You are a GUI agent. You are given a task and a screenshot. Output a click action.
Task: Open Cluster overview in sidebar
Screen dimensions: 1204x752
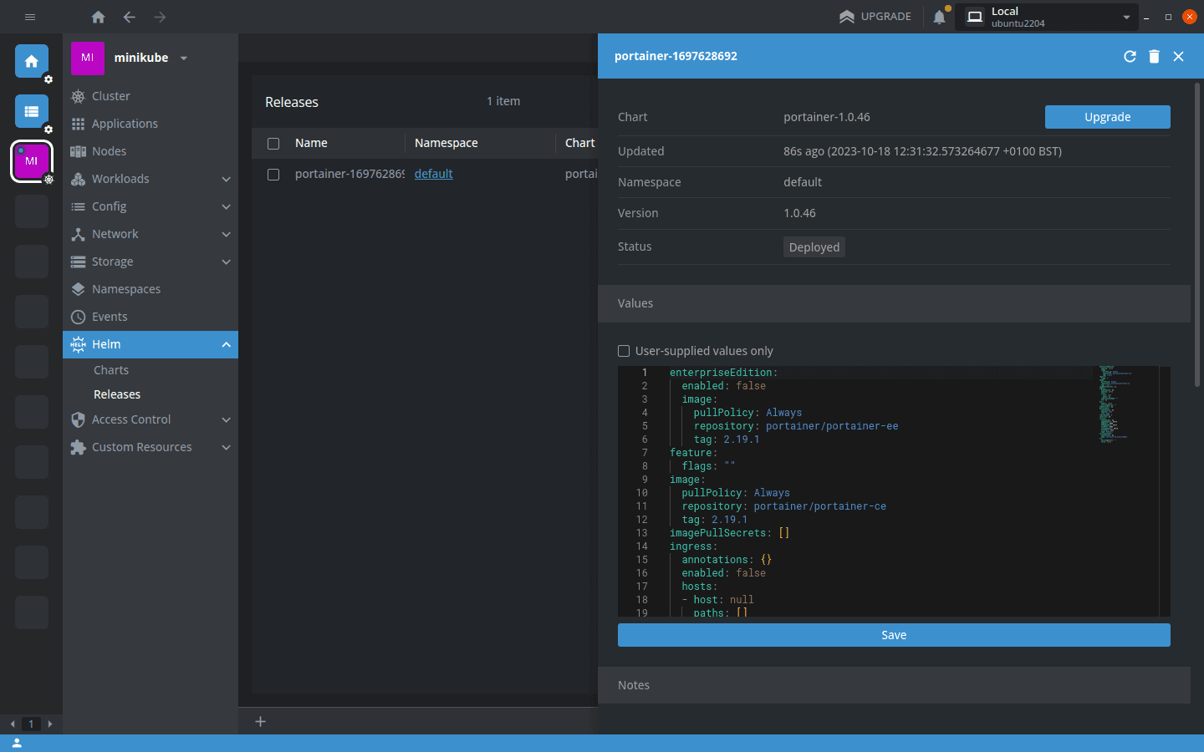coord(150,96)
